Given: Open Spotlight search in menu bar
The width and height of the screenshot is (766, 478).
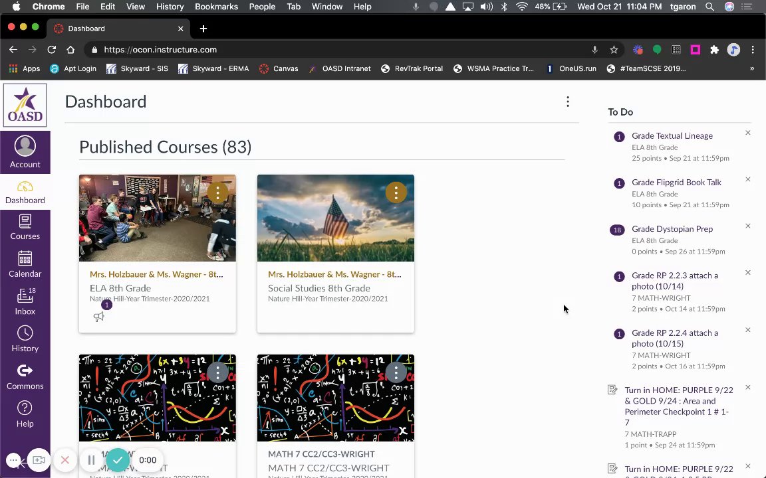Looking at the screenshot, I should pyautogui.click(x=709, y=7).
